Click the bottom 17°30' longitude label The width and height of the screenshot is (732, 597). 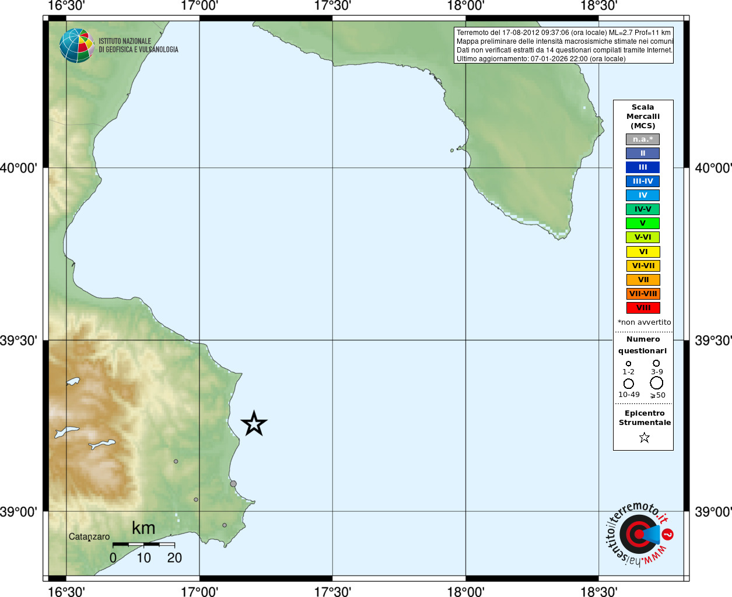332,591
